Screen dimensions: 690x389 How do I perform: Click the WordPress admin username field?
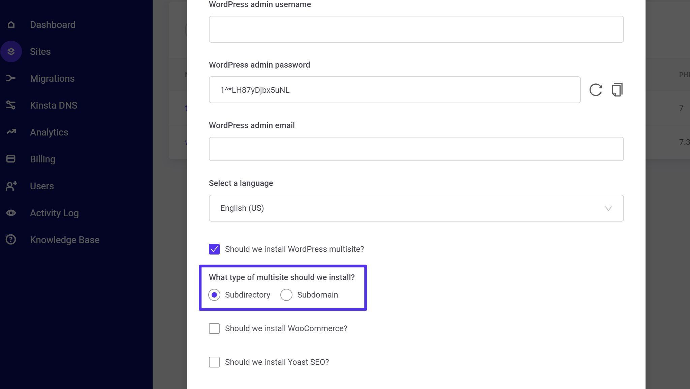(x=416, y=29)
